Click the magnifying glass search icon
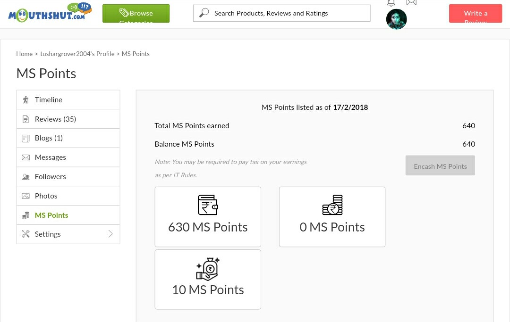510x322 pixels. [204, 13]
